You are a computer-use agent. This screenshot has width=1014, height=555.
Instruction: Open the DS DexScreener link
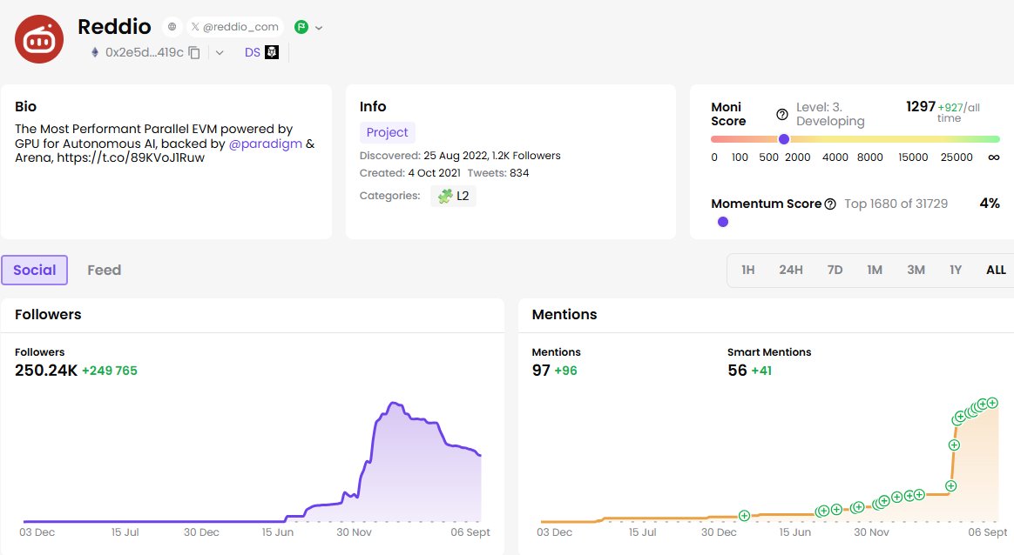253,52
